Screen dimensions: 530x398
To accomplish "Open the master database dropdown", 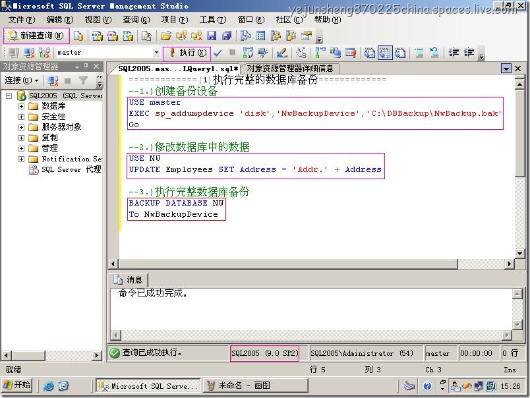I will (156, 53).
